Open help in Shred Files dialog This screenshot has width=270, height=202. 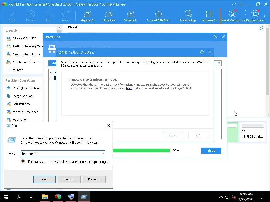click(215, 37)
